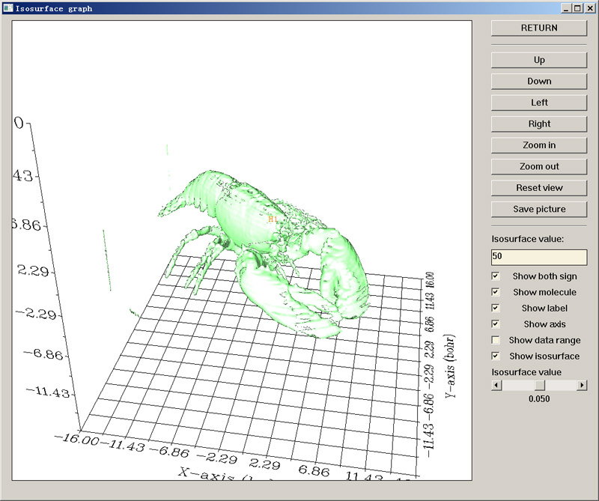Hide axes via Show axis checkbox
This screenshot has width=599, height=501.
496,324
